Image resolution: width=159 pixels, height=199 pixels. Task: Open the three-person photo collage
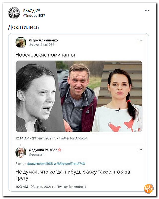pos(79,96)
